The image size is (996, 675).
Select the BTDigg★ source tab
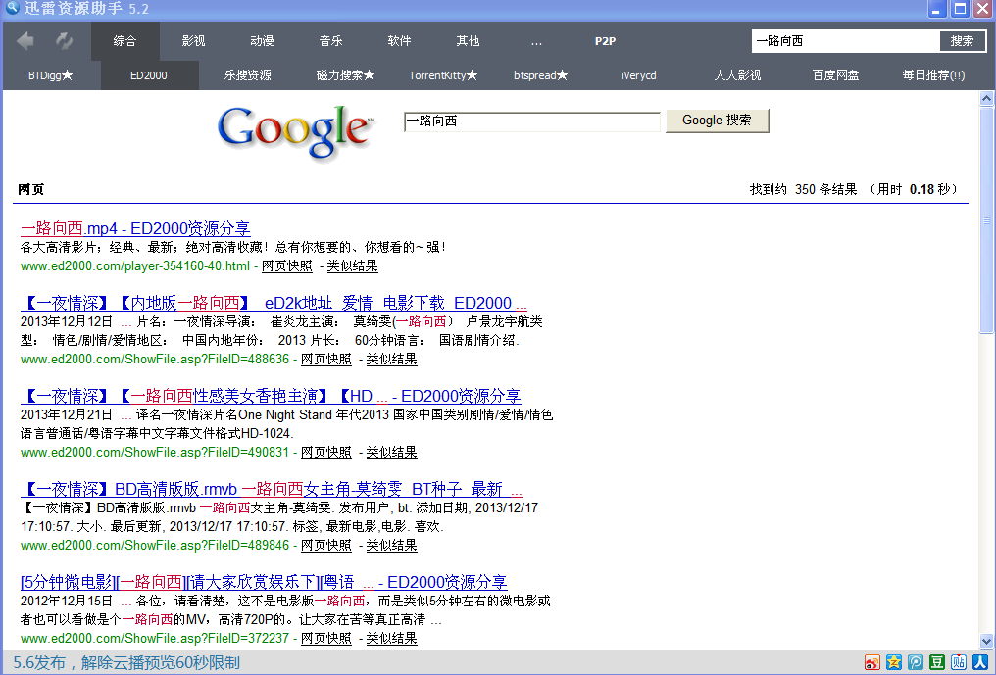[x=51, y=74]
